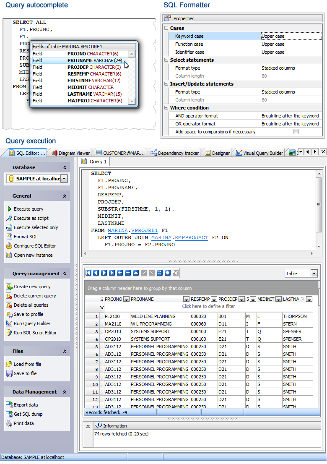Go to next record in grid navigator
Viewport: 327px width, 464px height.
click(104, 273)
